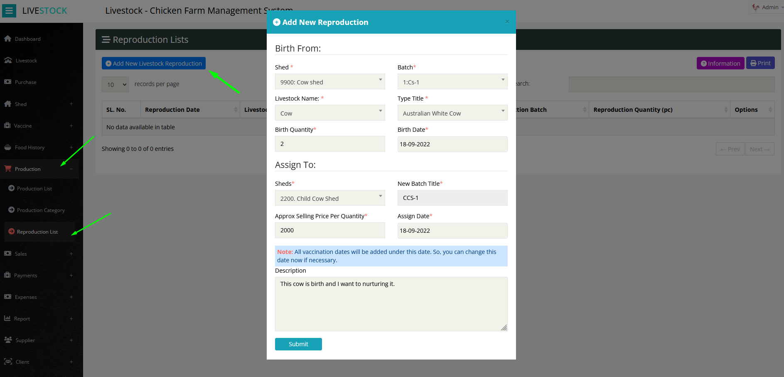The height and width of the screenshot is (377, 784).
Task: Click the Birth Quantity input field
Action: [x=329, y=144]
